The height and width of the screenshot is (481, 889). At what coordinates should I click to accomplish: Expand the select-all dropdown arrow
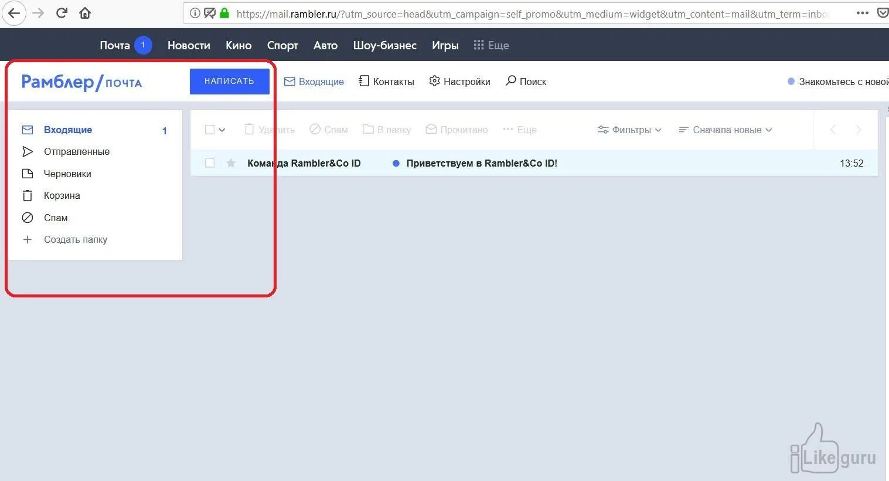tap(222, 130)
